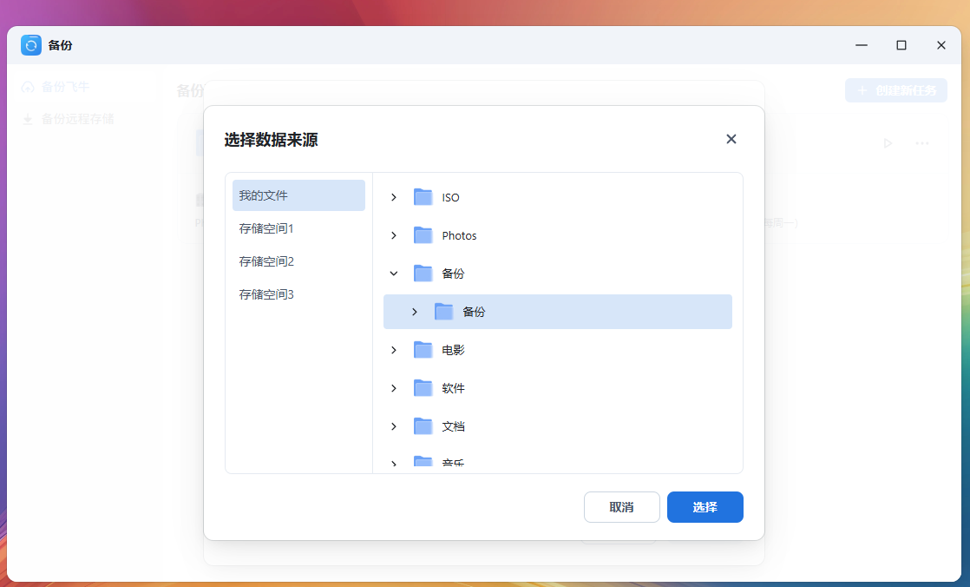Close the 选择数据来源 dialog with X
The image size is (970, 587).
731,139
